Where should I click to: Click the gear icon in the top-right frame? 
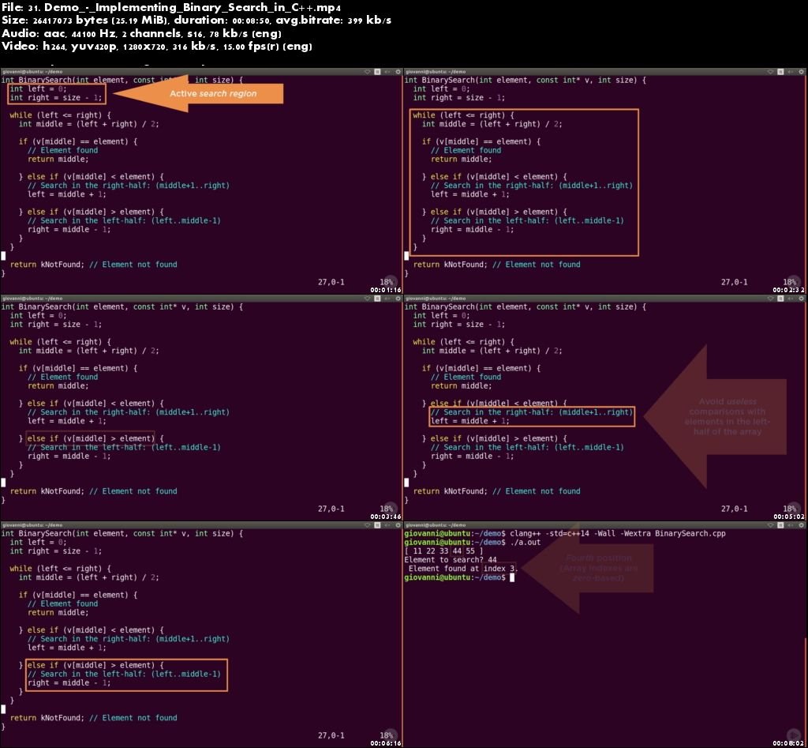click(801, 71)
